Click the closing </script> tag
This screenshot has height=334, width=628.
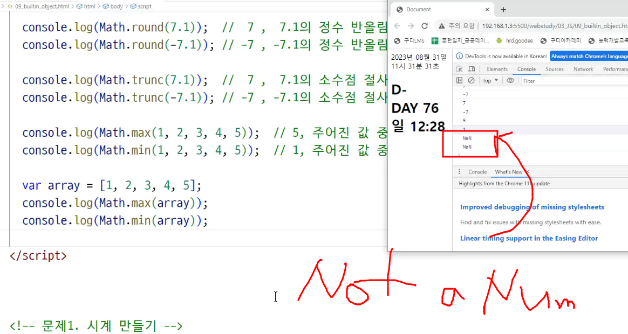pyautogui.click(x=38, y=255)
